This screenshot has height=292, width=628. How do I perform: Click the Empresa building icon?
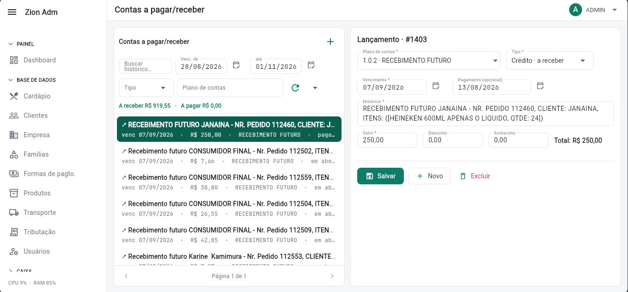click(14, 135)
